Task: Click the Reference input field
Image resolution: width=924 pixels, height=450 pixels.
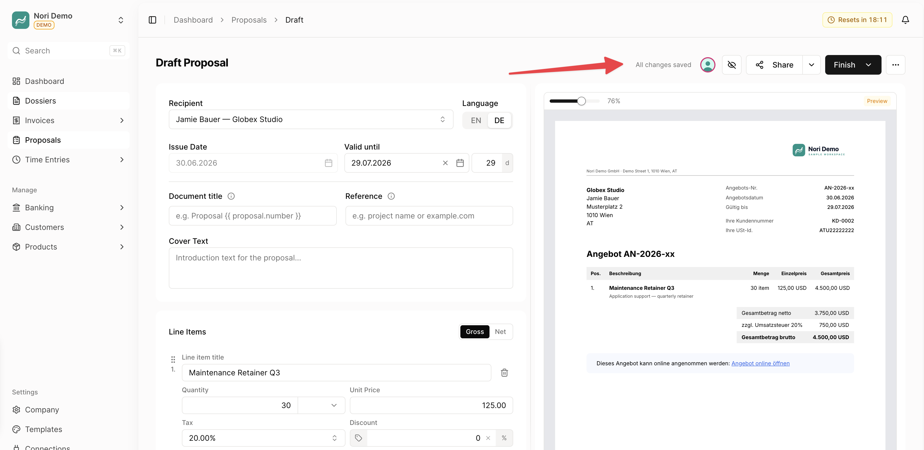Action: [429, 216]
